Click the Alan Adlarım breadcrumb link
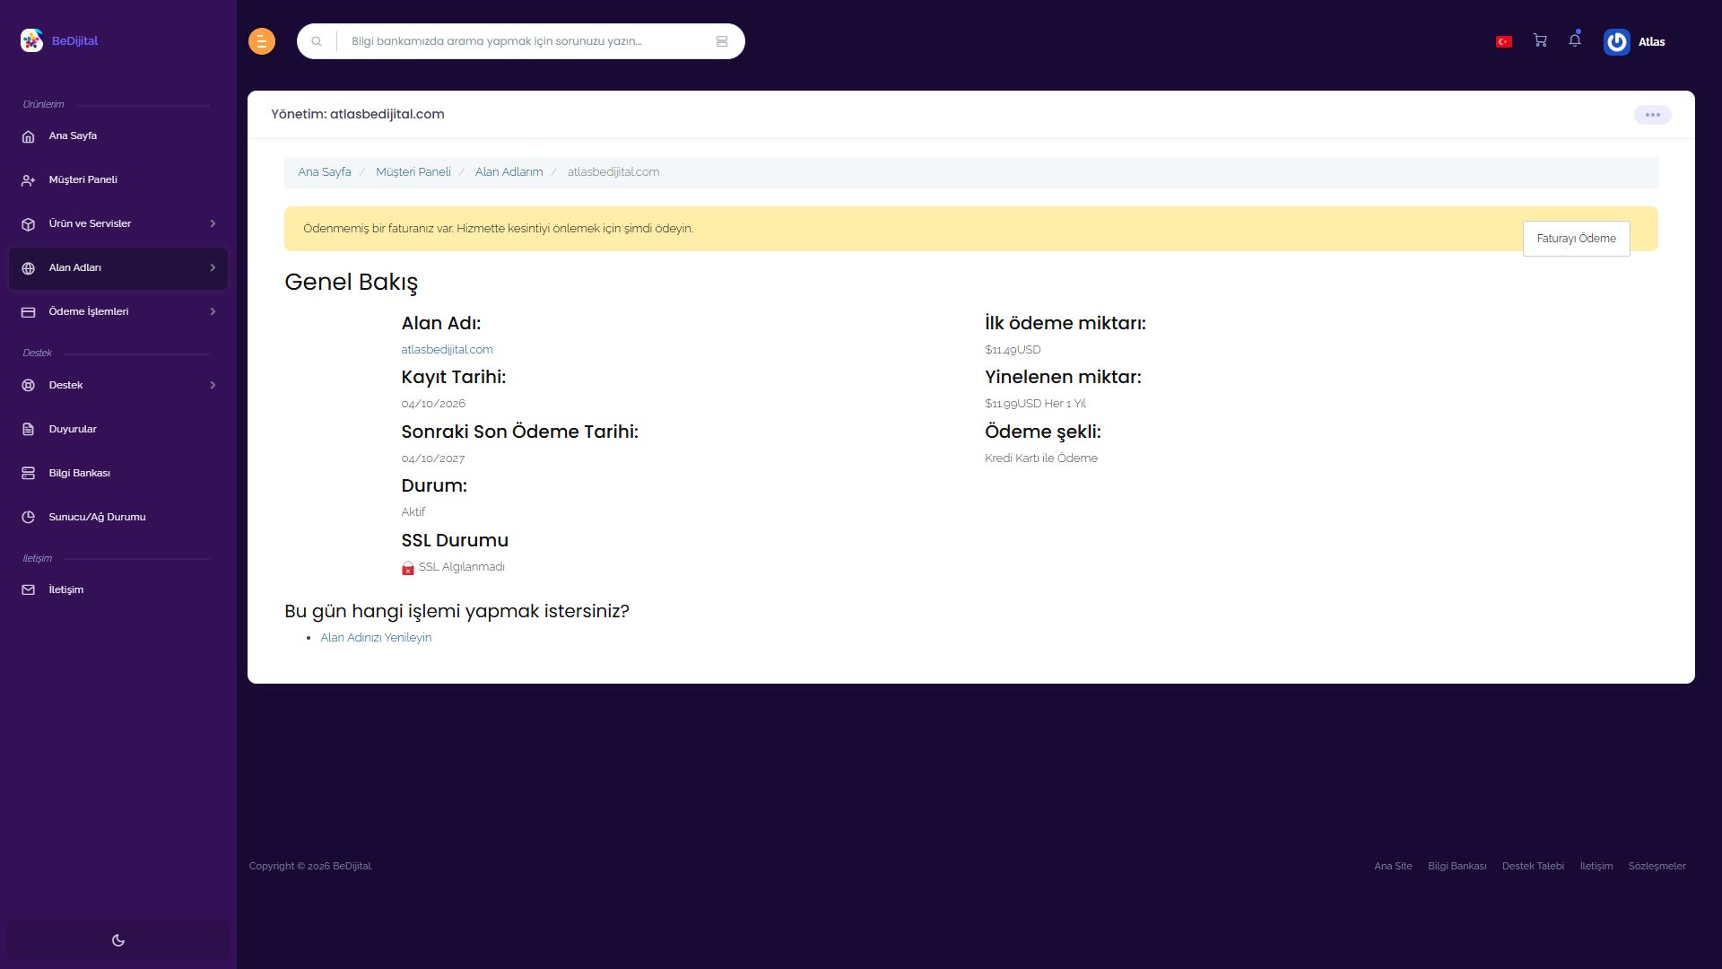This screenshot has height=969, width=1722. tap(509, 172)
